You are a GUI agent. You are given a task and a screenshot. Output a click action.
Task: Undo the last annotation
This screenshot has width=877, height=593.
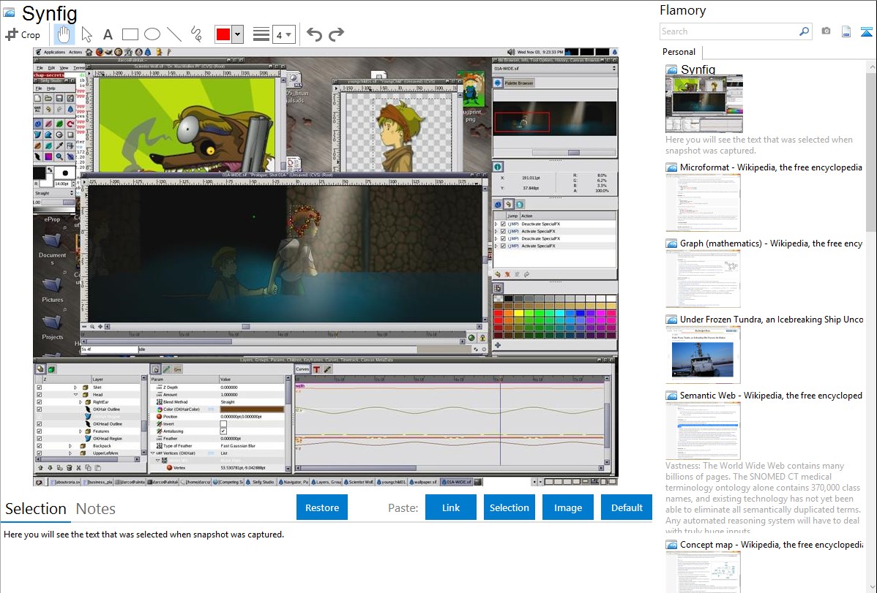click(x=314, y=34)
